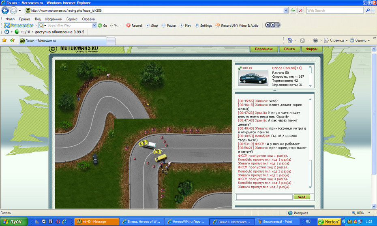Open the Правка menu
377x226 pixels.
(24, 19)
